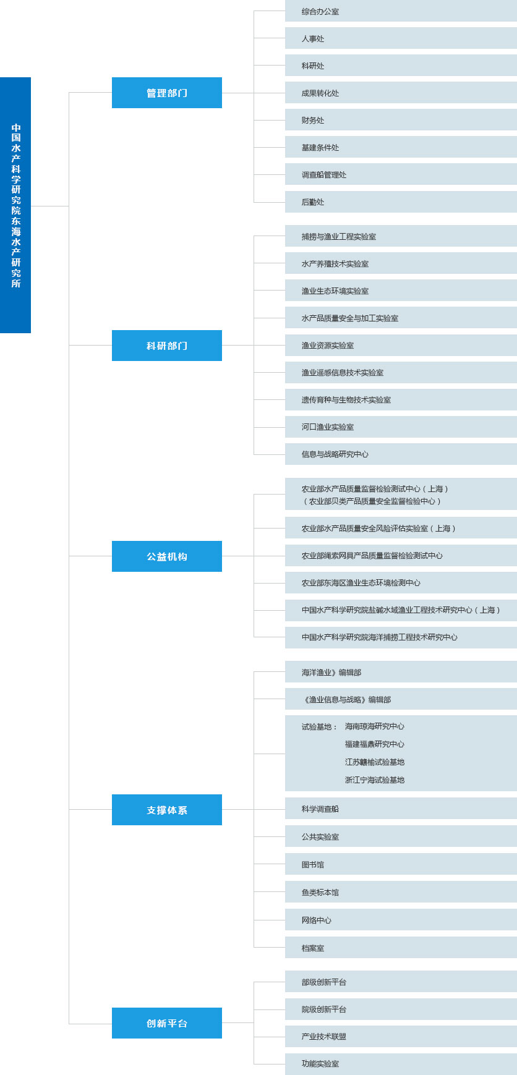Open 江苏赣榆试验基地
Viewport: 517px width, 1075px height.
tap(375, 762)
